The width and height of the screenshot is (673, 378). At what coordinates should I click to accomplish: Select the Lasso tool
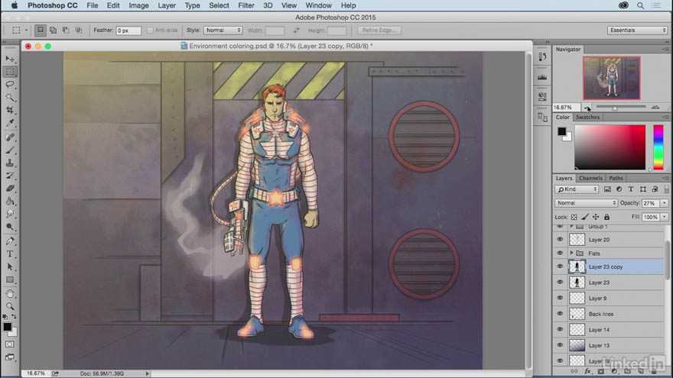coord(10,85)
